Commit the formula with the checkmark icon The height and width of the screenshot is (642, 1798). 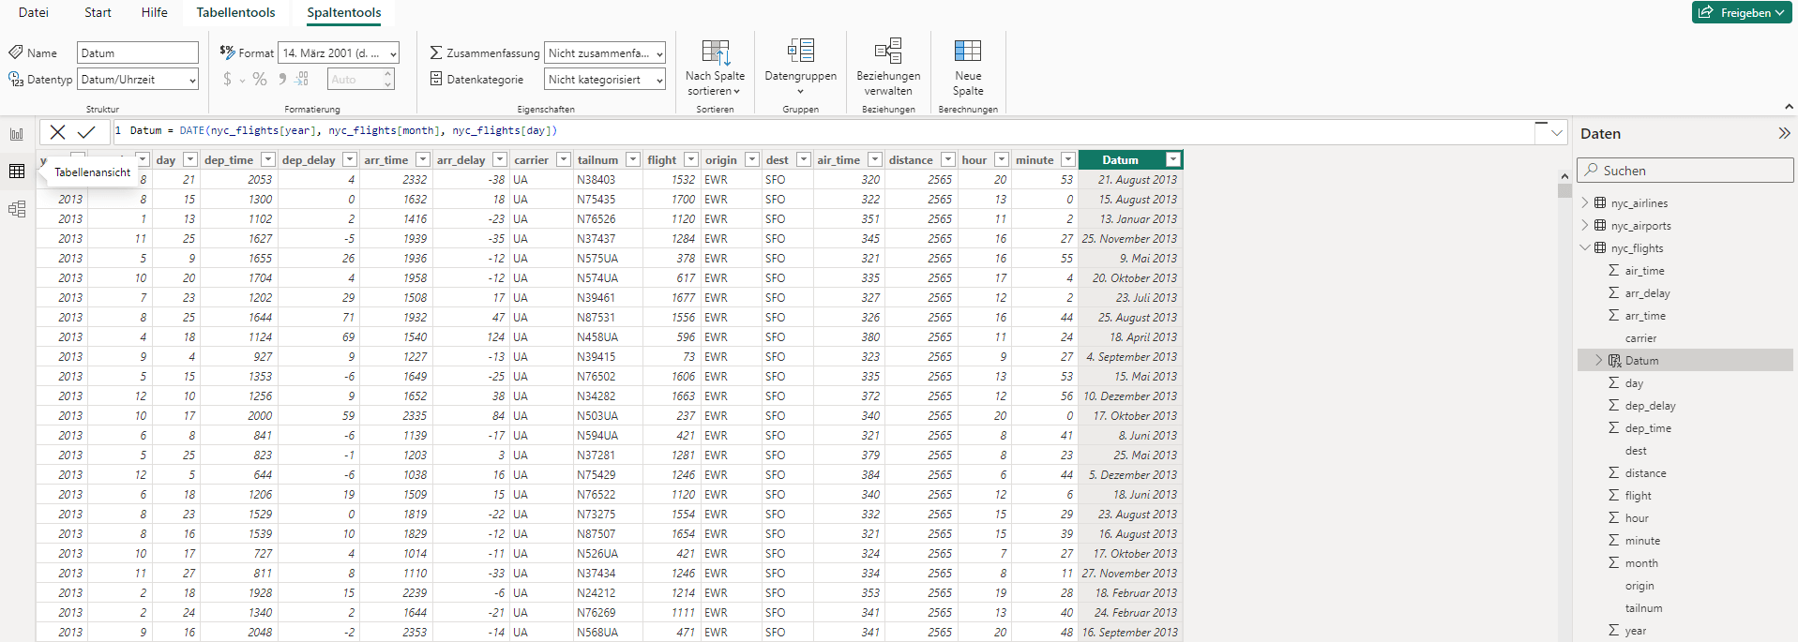[x=86, y=132]
